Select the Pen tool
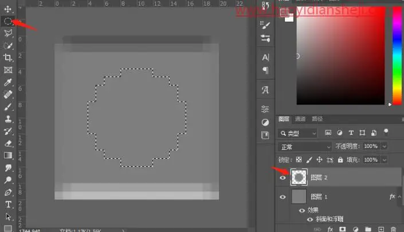Viewport: 404px width, 232px height. 8,192
